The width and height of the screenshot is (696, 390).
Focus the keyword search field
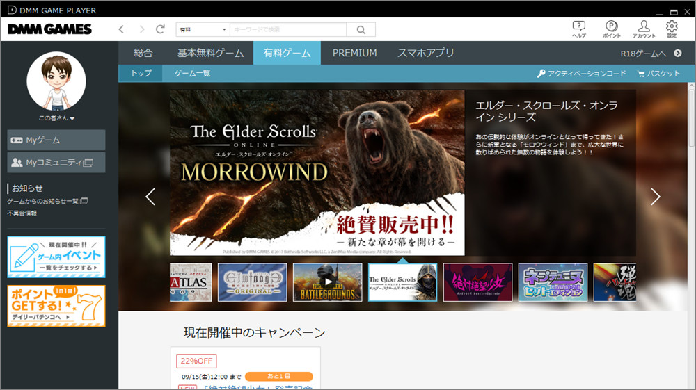pyautogui.click(x=288, y=30)
